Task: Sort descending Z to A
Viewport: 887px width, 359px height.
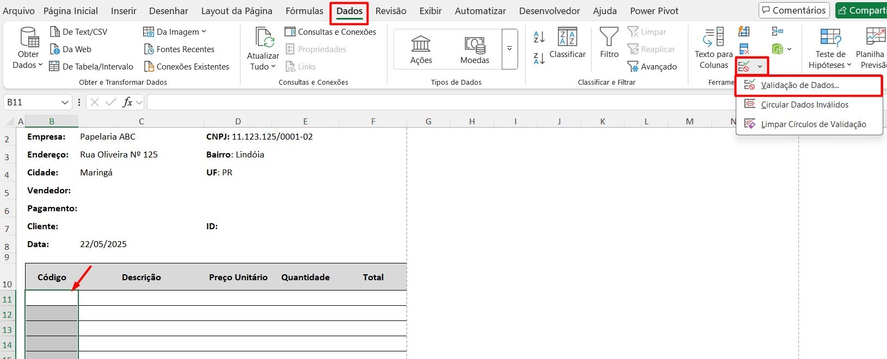Action: (x=539, y=59)
